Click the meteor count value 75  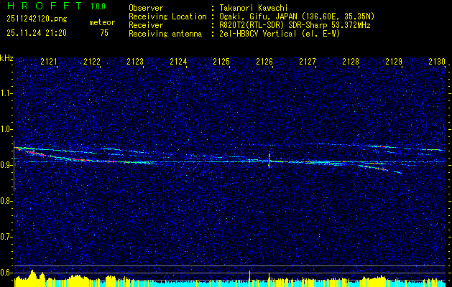[104, 33]
